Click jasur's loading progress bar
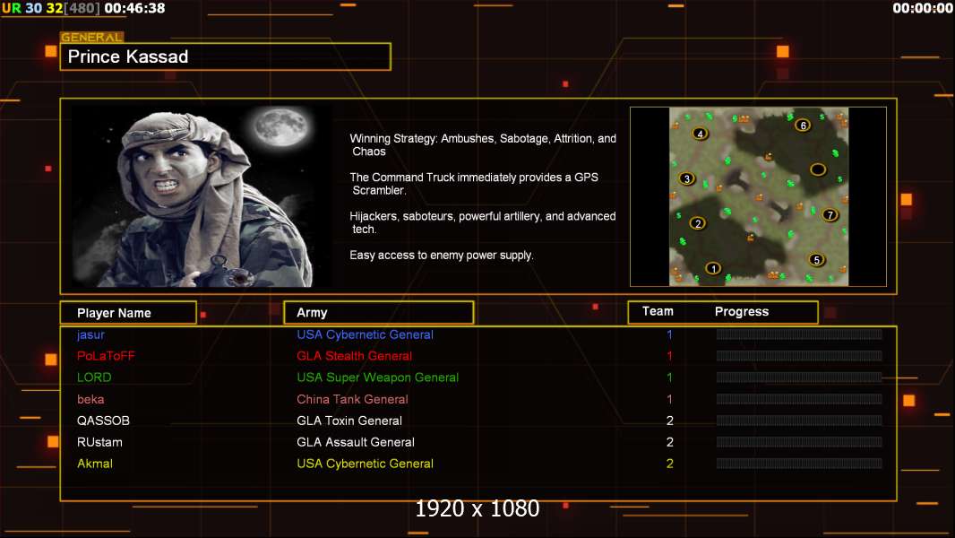The image size is (955, 538). tap(799, 334)
